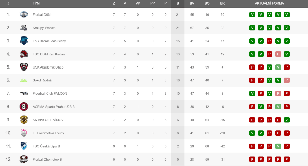Image resolution: width=308 pixels, height=166 pixels.
Task: Click the USK Akademik Cheb shield logo
Action: [x=24, y=67]
